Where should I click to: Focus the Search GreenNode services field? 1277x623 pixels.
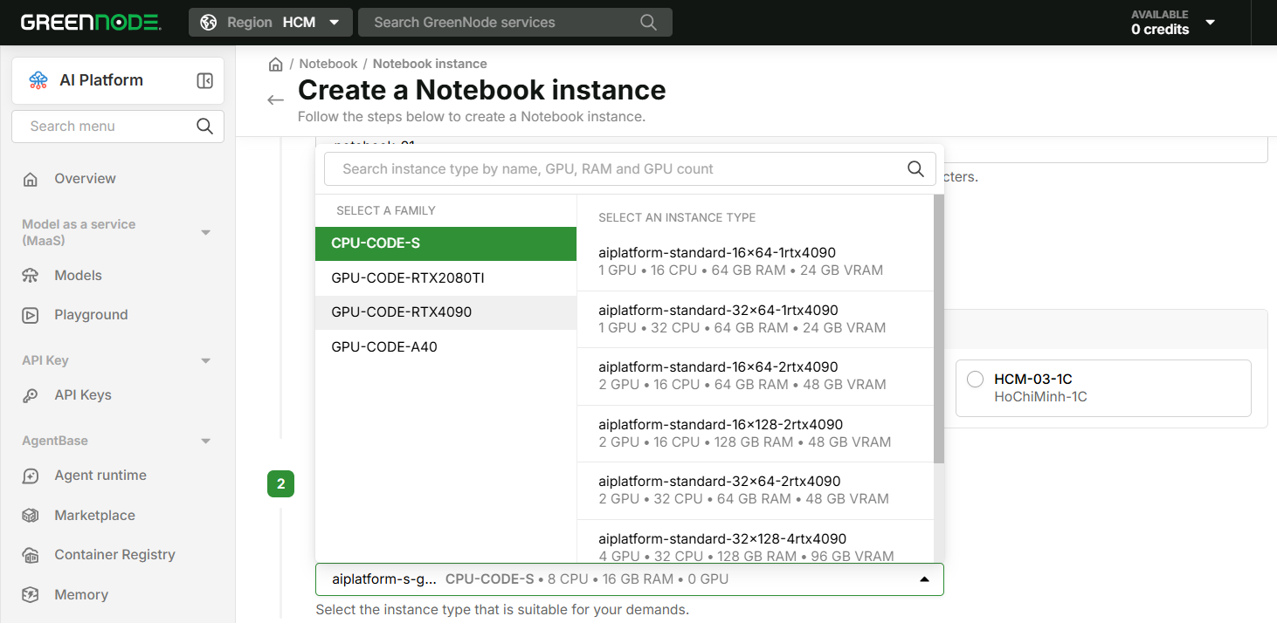(x=515, y=23)
